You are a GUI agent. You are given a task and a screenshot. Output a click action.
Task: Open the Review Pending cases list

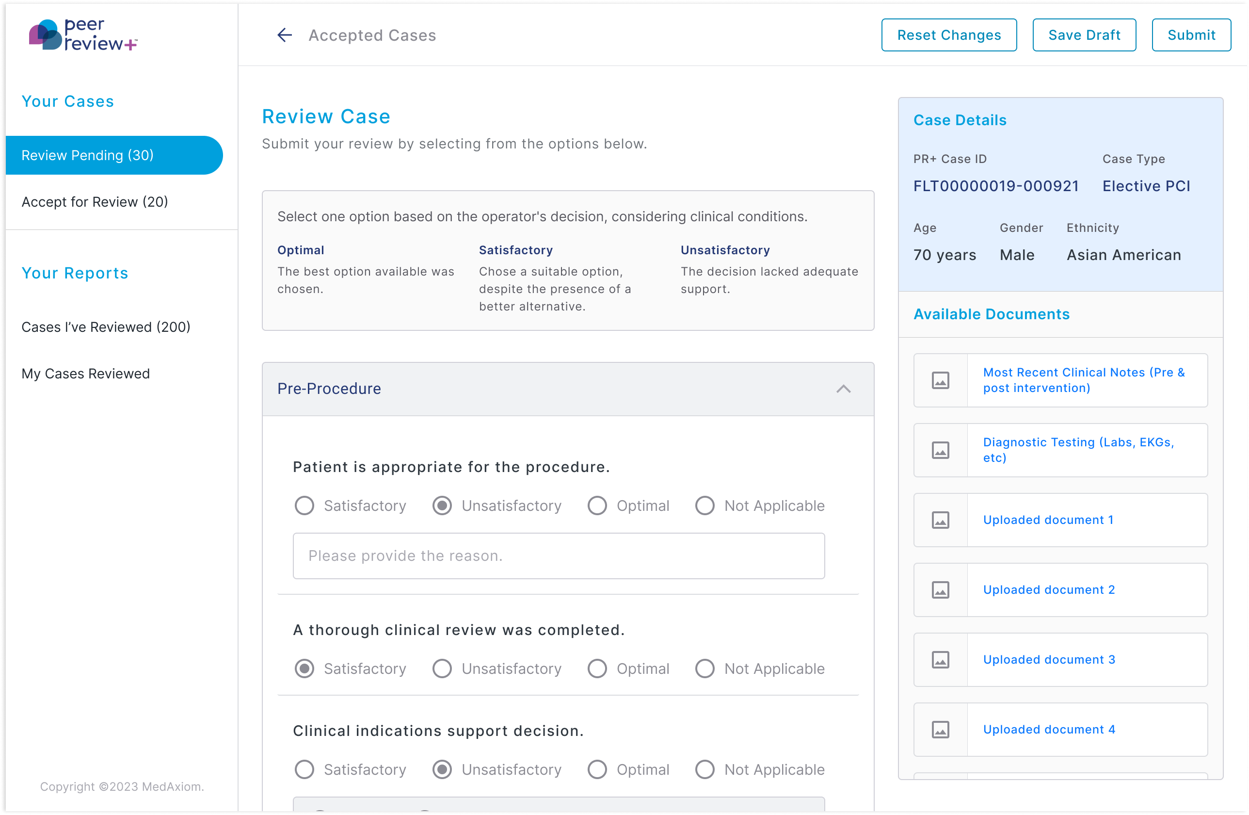point(88,155)
